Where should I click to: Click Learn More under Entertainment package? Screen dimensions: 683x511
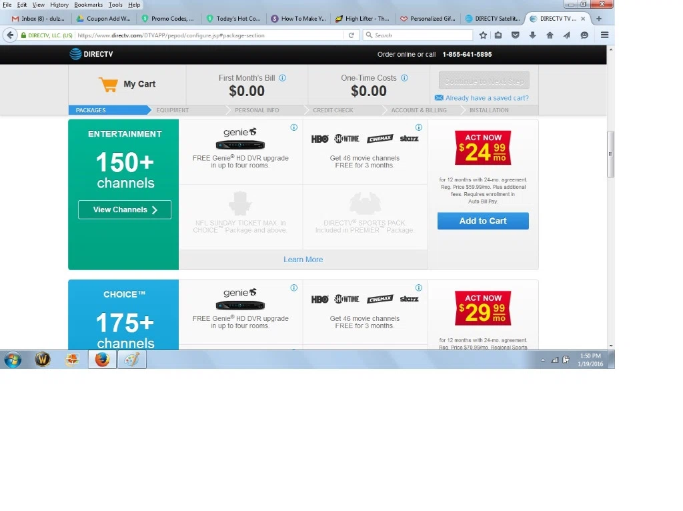pos(303,260)
